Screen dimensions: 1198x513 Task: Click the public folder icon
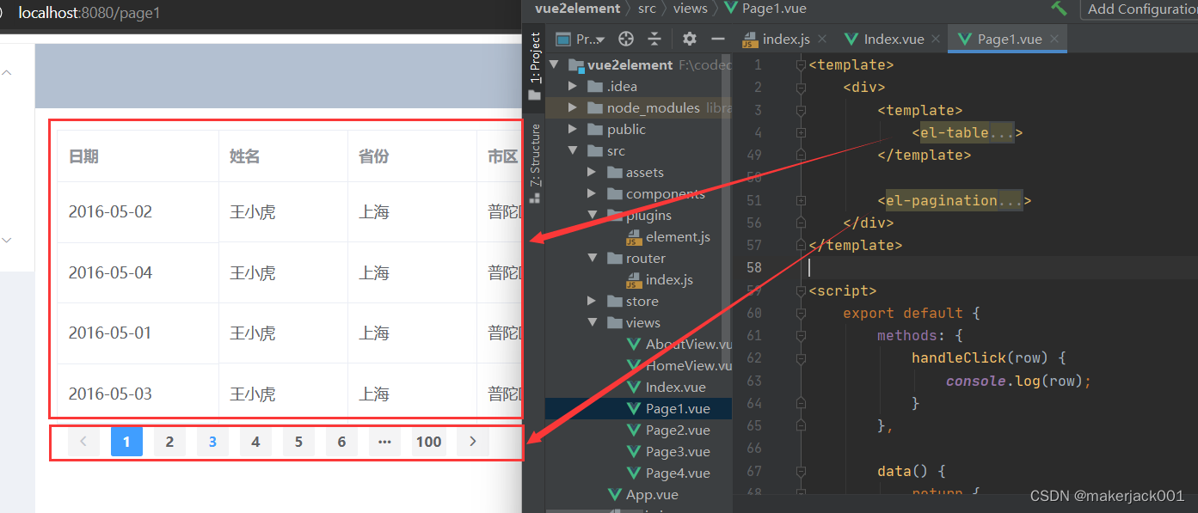[x=594, y=130]
